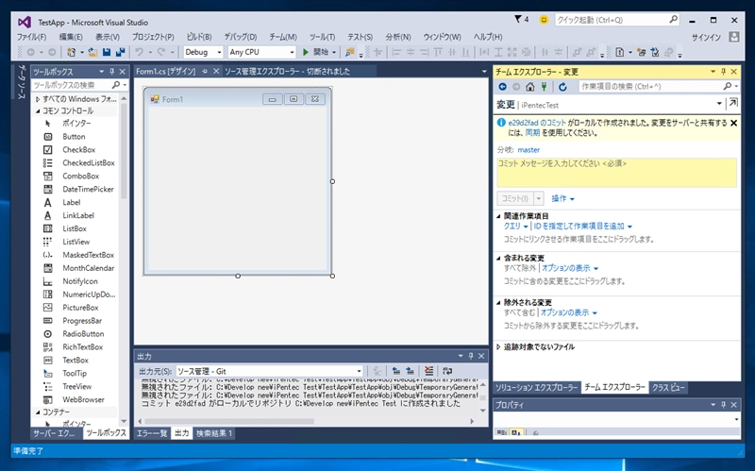Click the クエリ link under 関連作業項目
The width and height of the screenshot is (755, 471).
click(x=512, y=226)
